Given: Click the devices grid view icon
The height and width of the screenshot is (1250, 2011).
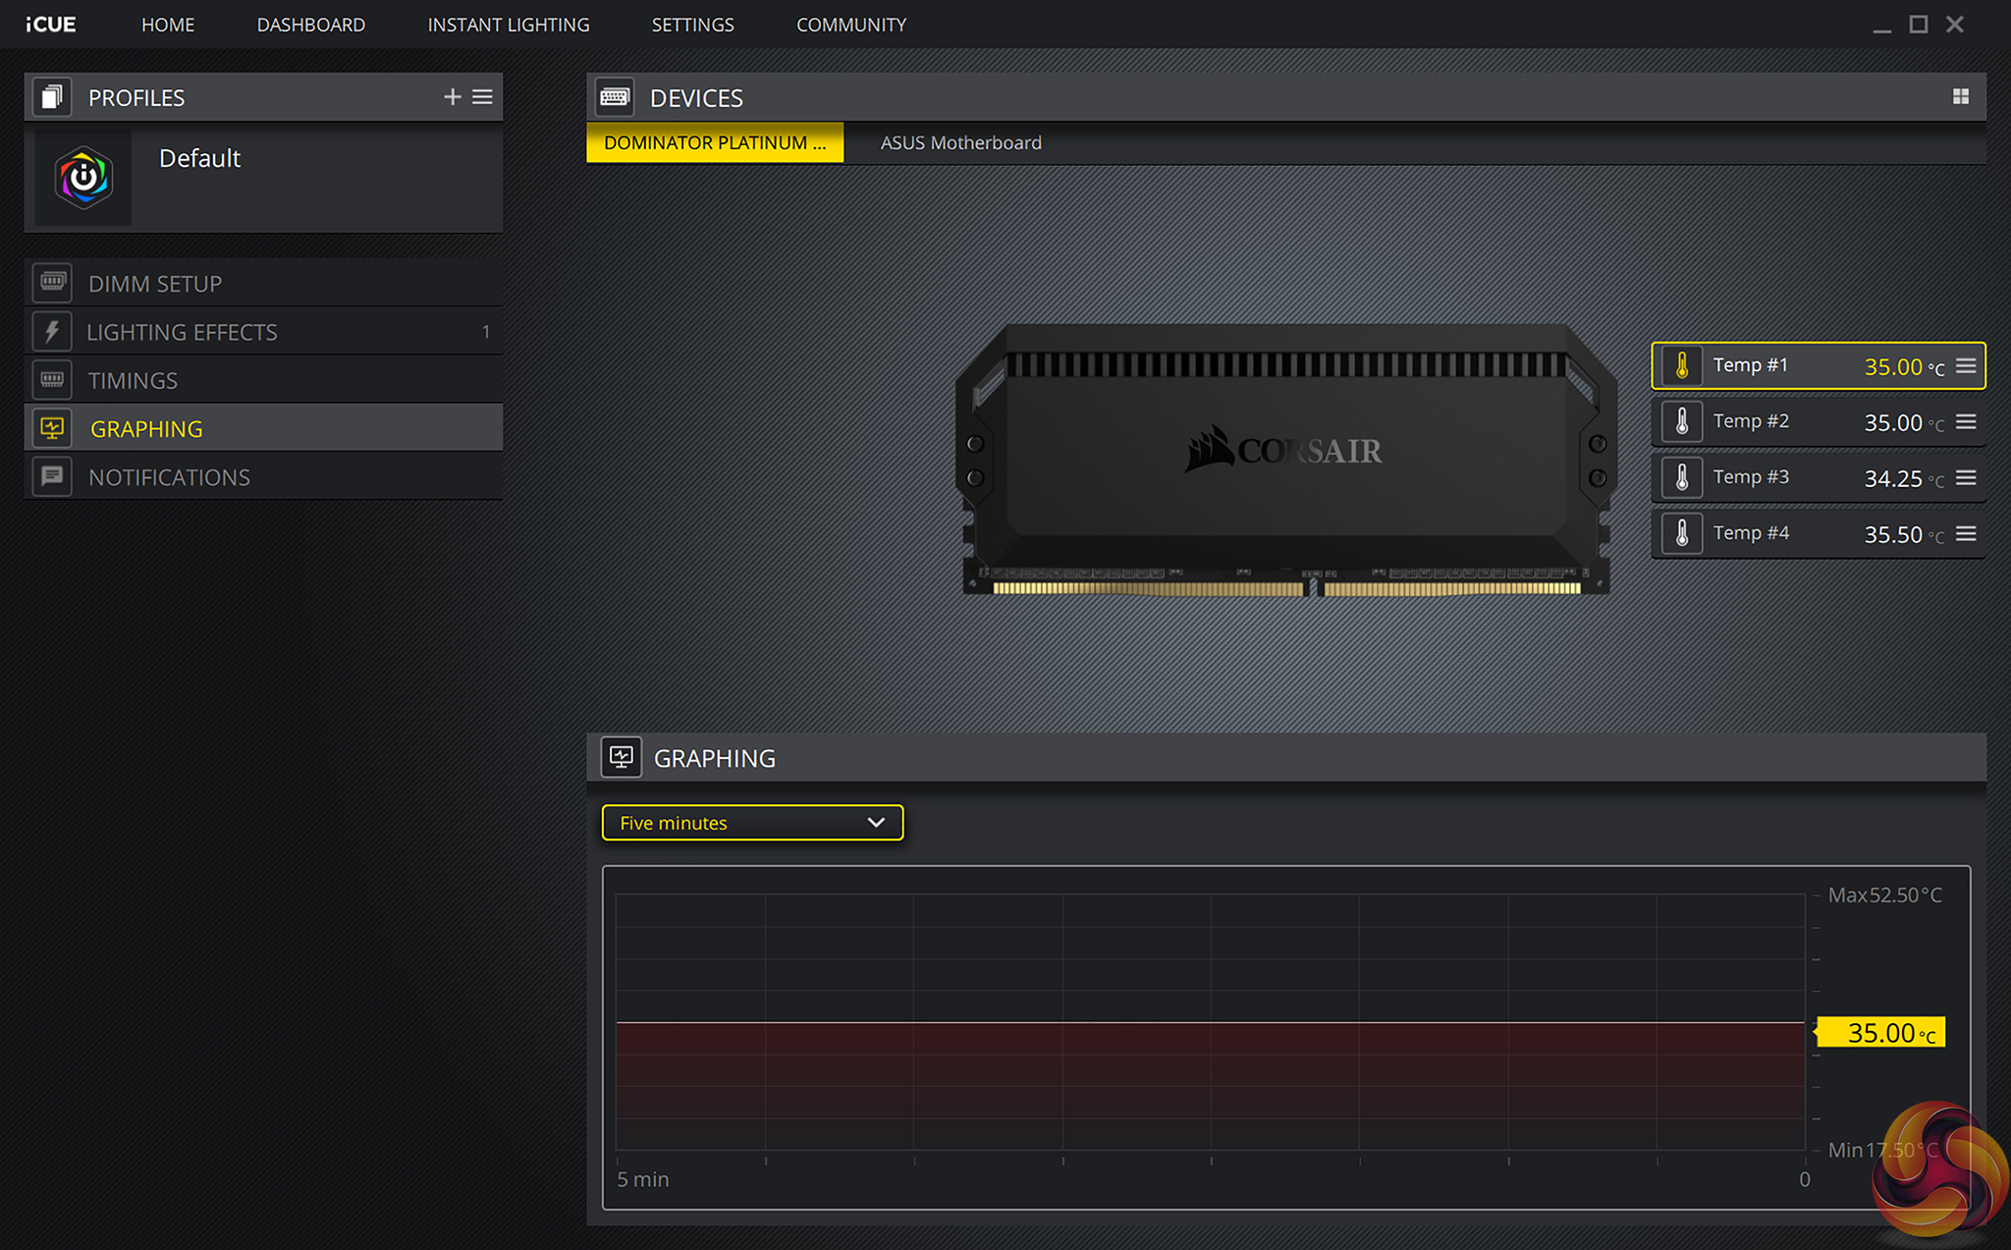Looking at the screenshot, I should [x=1960, y=96].
